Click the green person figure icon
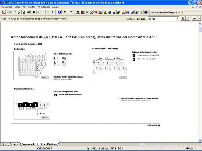 (x=91, y=12)
